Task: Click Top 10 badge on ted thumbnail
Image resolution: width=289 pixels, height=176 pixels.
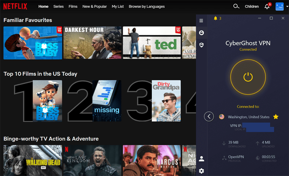Action: point(178,30)
